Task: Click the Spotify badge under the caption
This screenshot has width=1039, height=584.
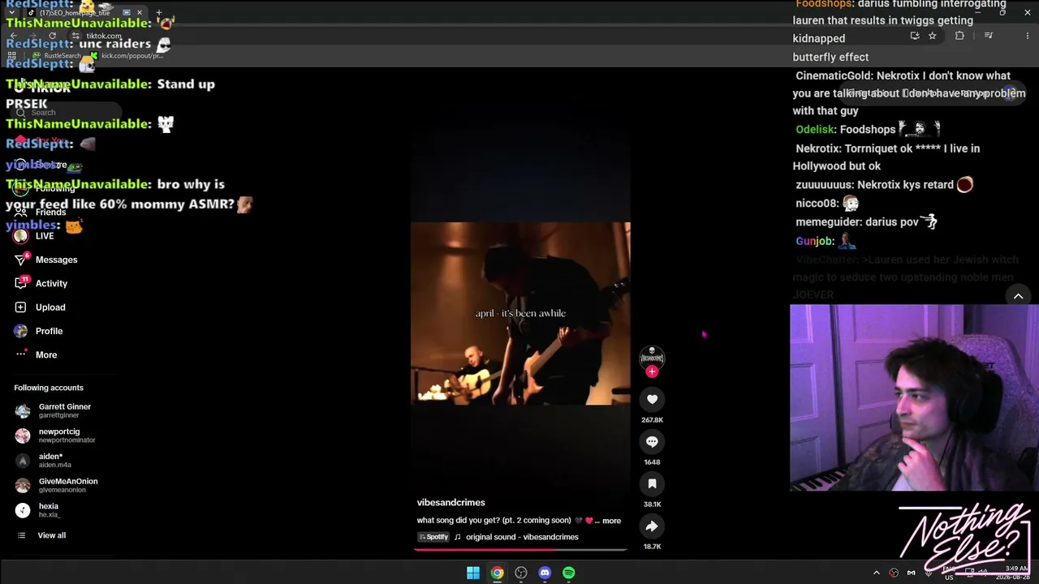Action: coord(433,537)
